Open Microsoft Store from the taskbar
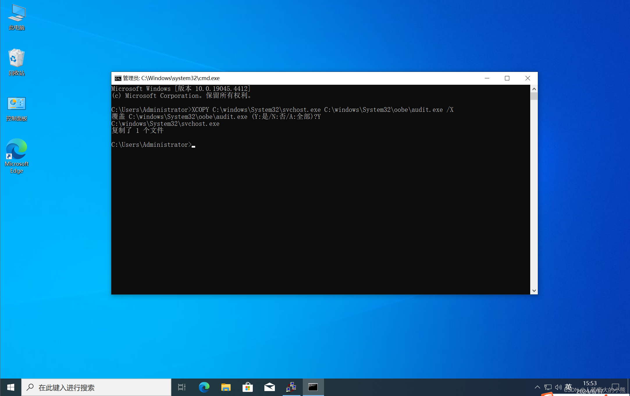Viewport: 630px width, 396px height. pos(248,387)
